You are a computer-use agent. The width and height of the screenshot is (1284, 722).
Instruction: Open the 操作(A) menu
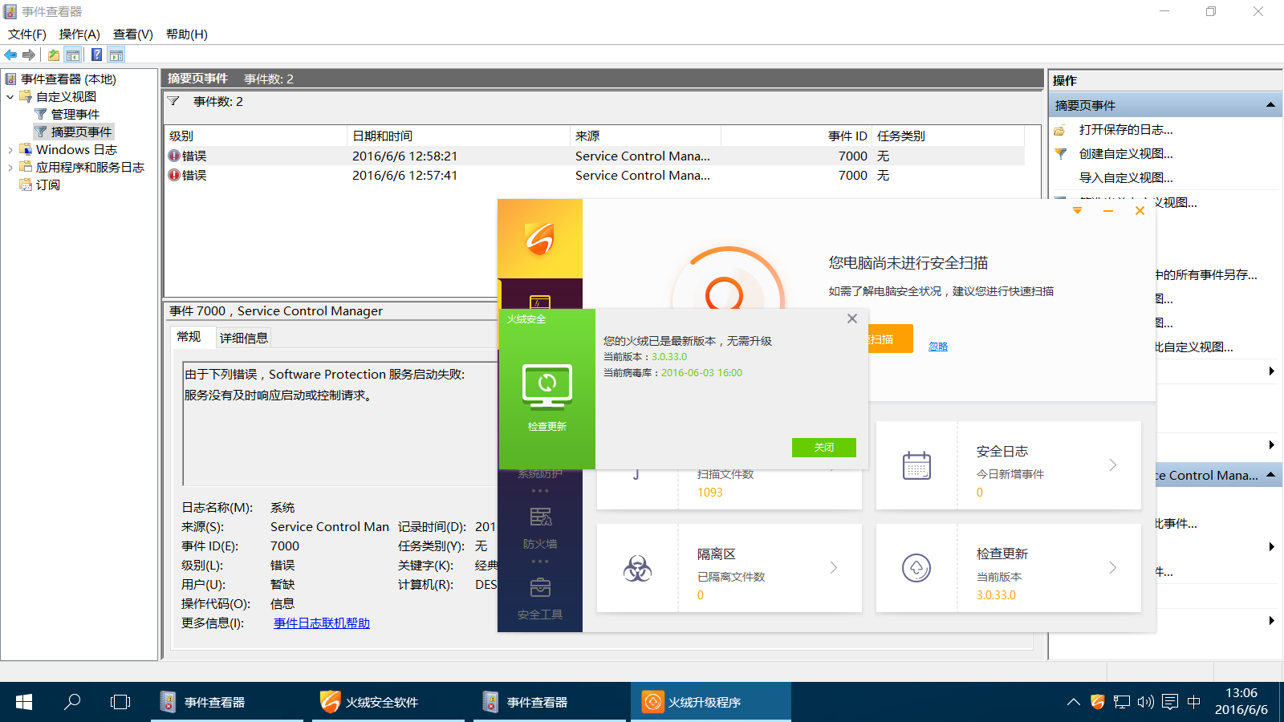tap(79, 34)
